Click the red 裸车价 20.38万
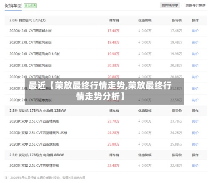Image resolution: width=209 pixels, height=183 pixels. [x=113, y=66]
